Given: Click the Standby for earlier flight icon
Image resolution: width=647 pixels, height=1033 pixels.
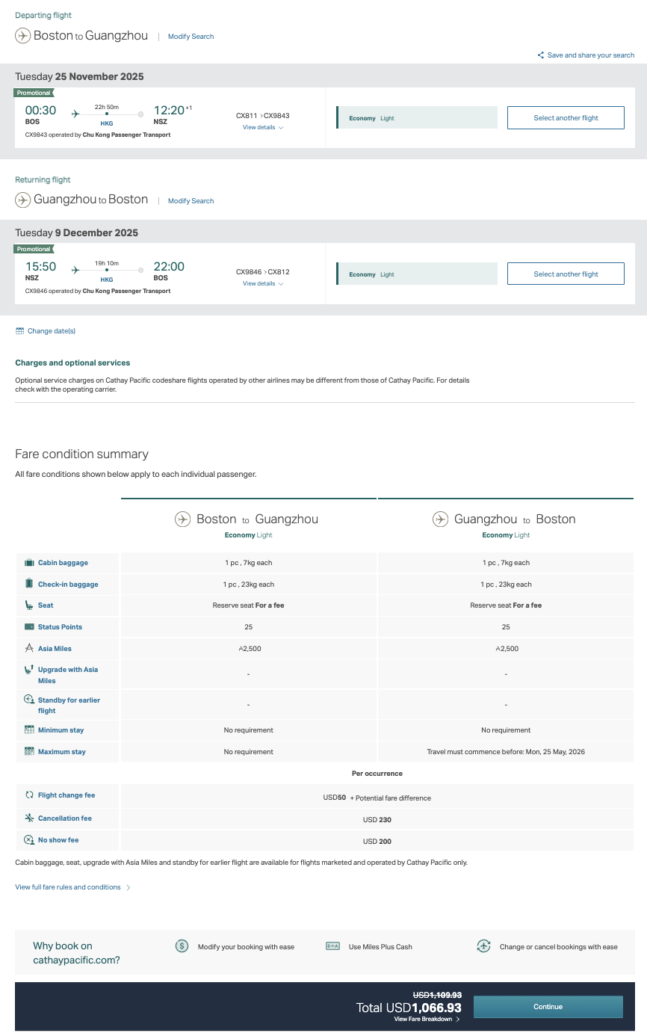Looking at the screenshot, I should coord(29,700).
